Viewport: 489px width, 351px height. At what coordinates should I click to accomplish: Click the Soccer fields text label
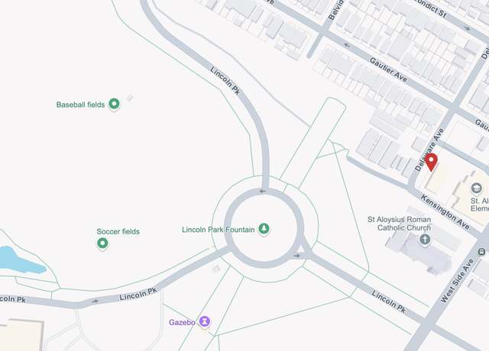118,231
